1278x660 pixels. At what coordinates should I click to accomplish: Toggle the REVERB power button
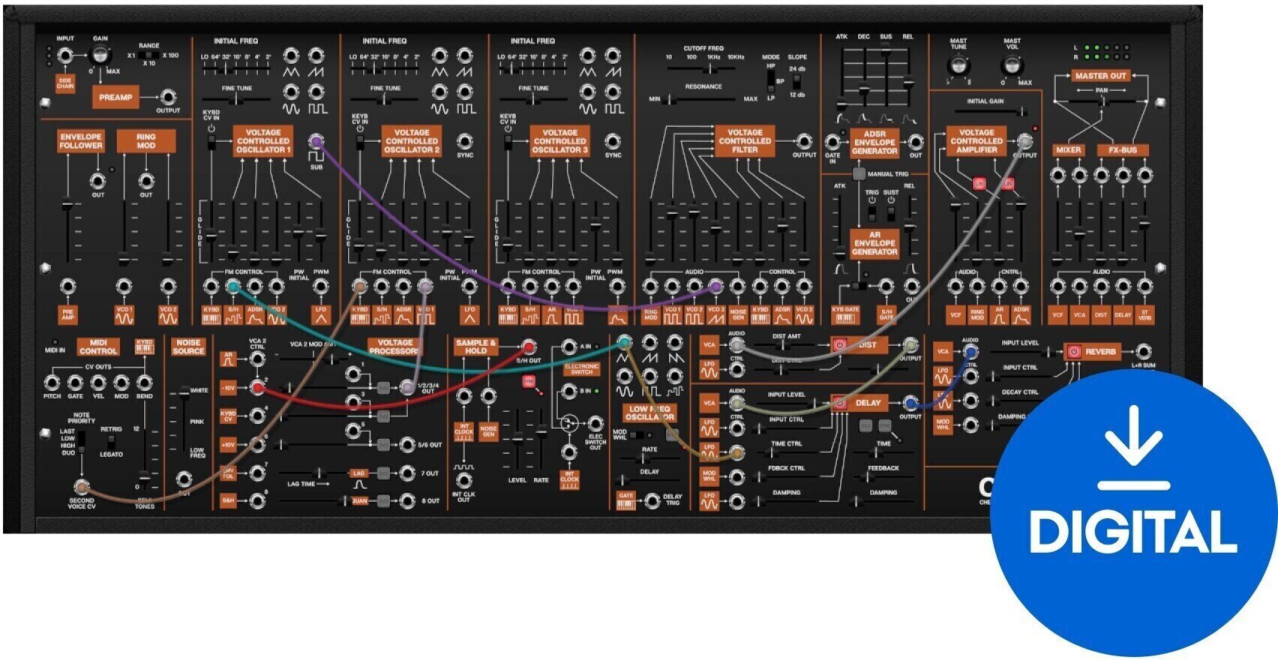[x=1073, y=351]
